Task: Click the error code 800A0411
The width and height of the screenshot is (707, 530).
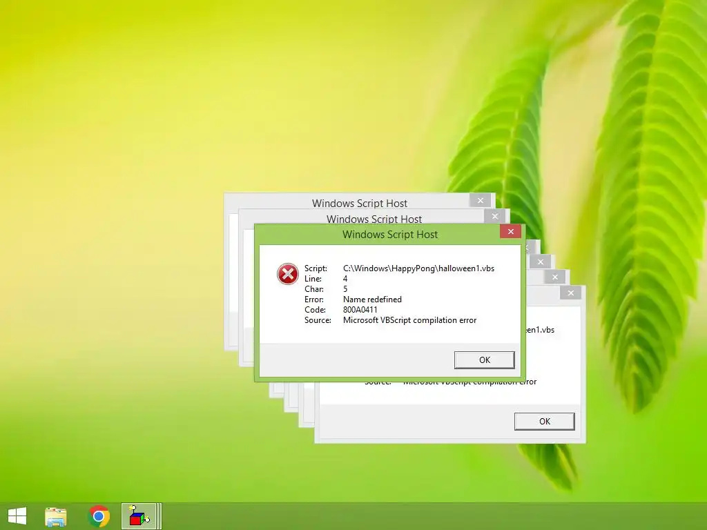Action: pos(360,310)
